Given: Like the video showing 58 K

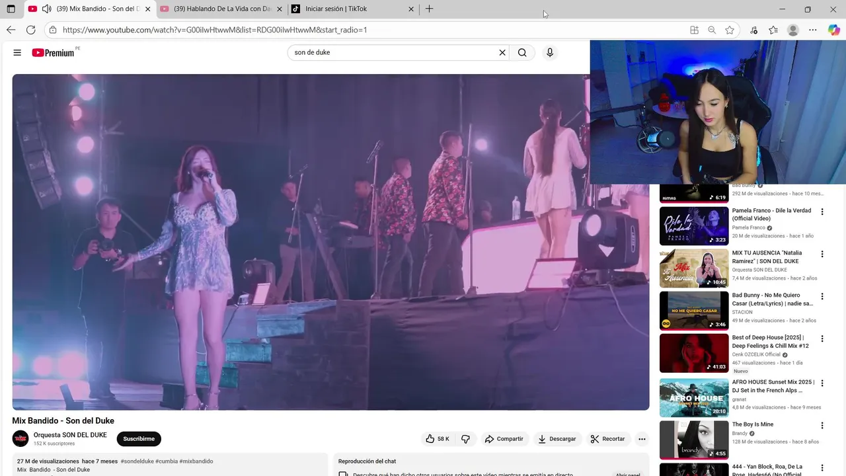Looking at the screenshot, I should [437, 439].
